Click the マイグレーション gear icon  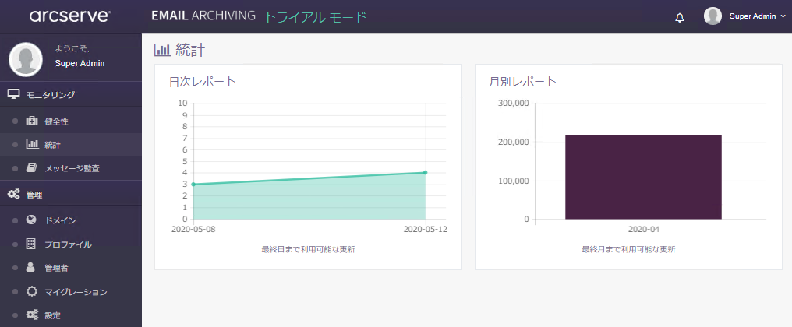[x=32, y=291]
